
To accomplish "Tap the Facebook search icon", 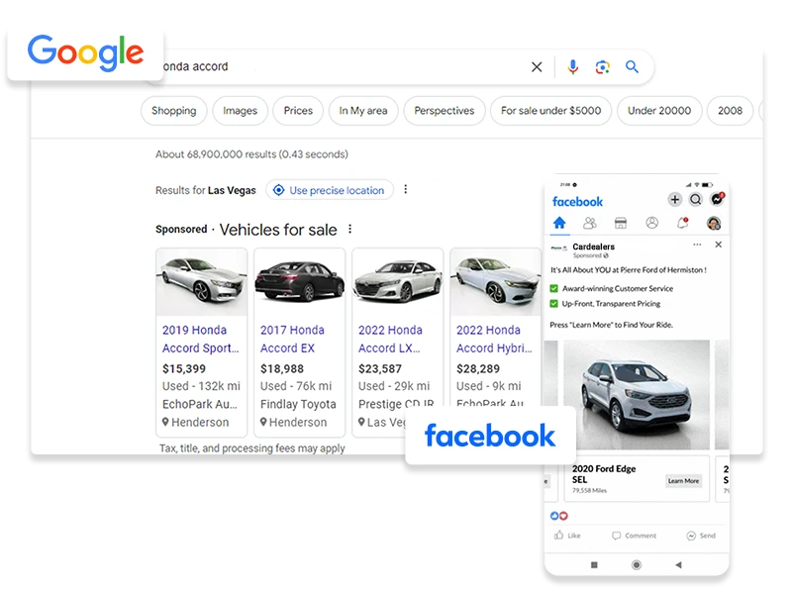I will [696, 200].
